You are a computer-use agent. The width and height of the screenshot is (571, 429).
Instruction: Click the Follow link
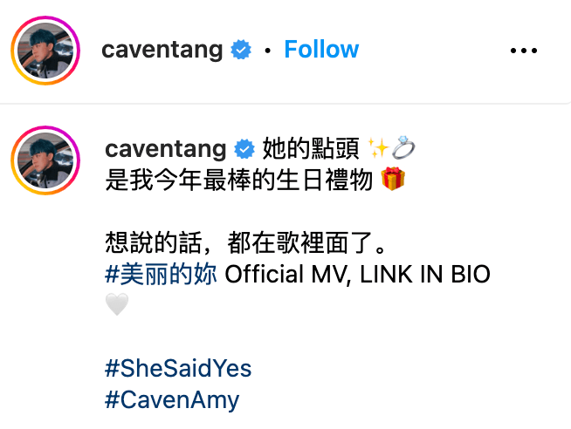[x=321, y=49]
